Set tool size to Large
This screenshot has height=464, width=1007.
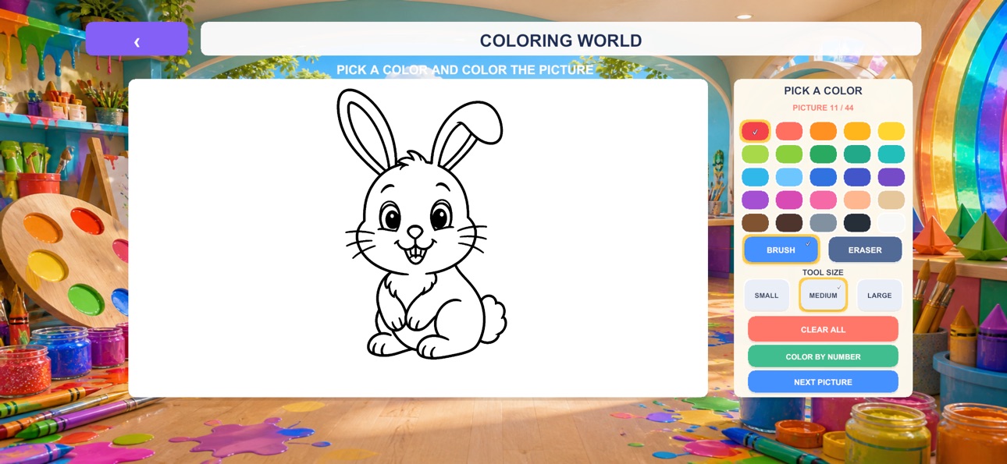(880, 296)
